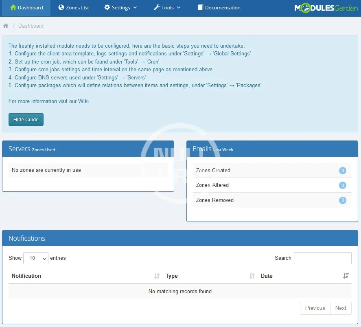Click the home icon in breadcrumb
The height and width of the screenshot is (327, 361).
[x=6, y=26]
